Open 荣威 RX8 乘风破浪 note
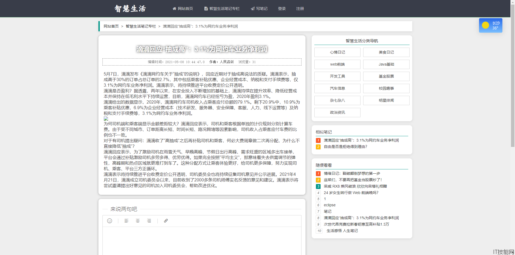Image resolution: width=515 pixels, height=255 pixels. [355, 186]
